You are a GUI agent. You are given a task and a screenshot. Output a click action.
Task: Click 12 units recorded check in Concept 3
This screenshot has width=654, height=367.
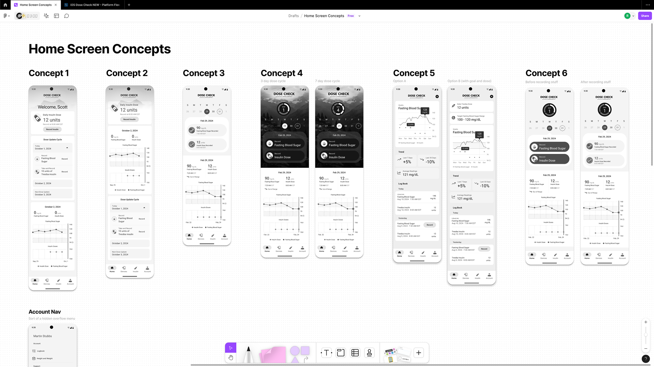pos(192,144)
